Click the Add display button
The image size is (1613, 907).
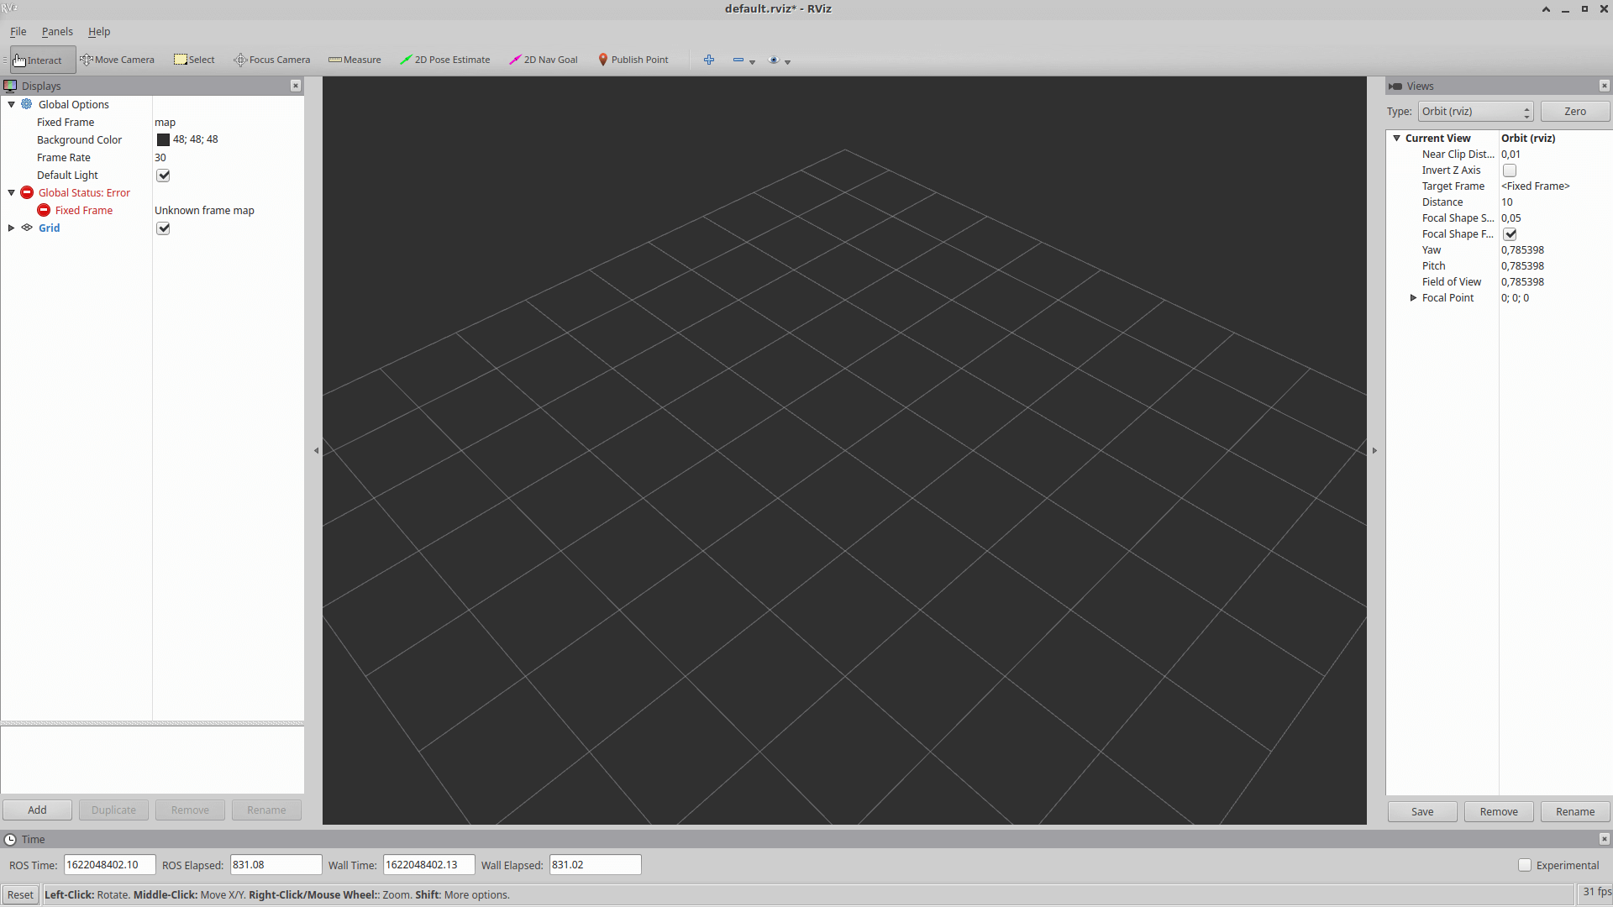point(37,810)
